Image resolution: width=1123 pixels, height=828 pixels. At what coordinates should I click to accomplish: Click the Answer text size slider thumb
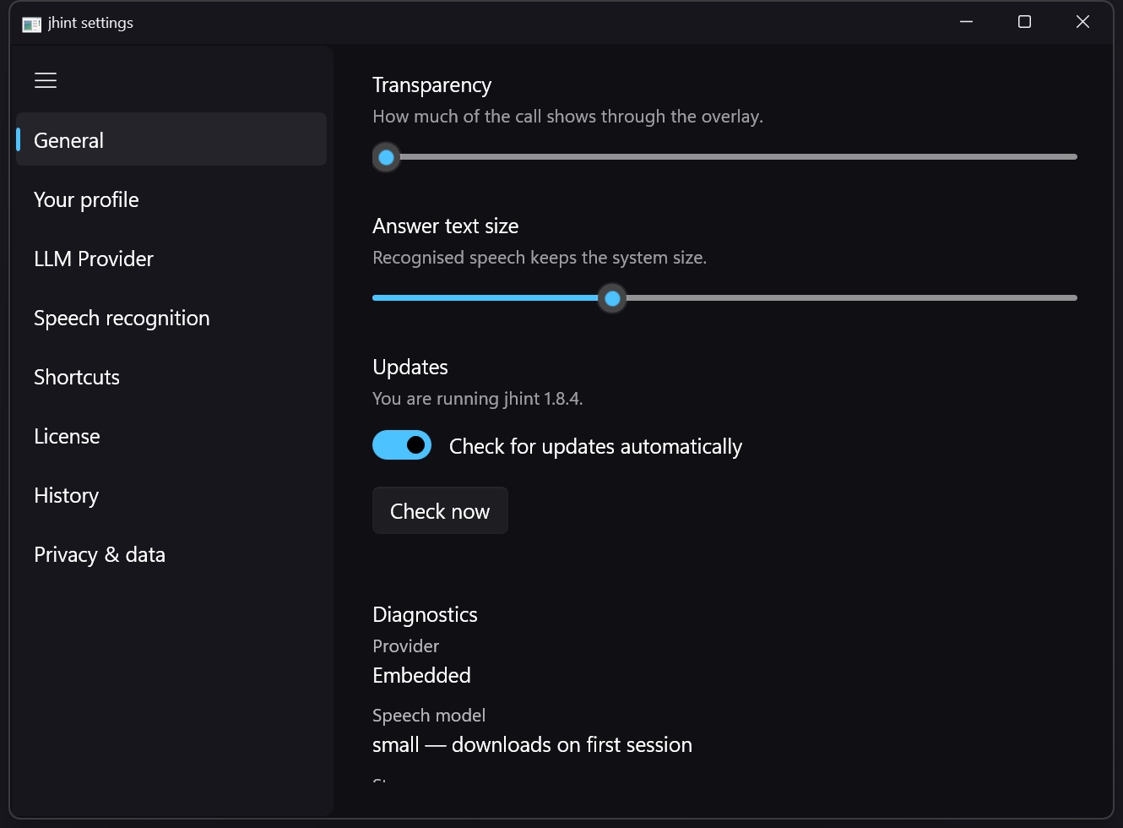[612, 298]
